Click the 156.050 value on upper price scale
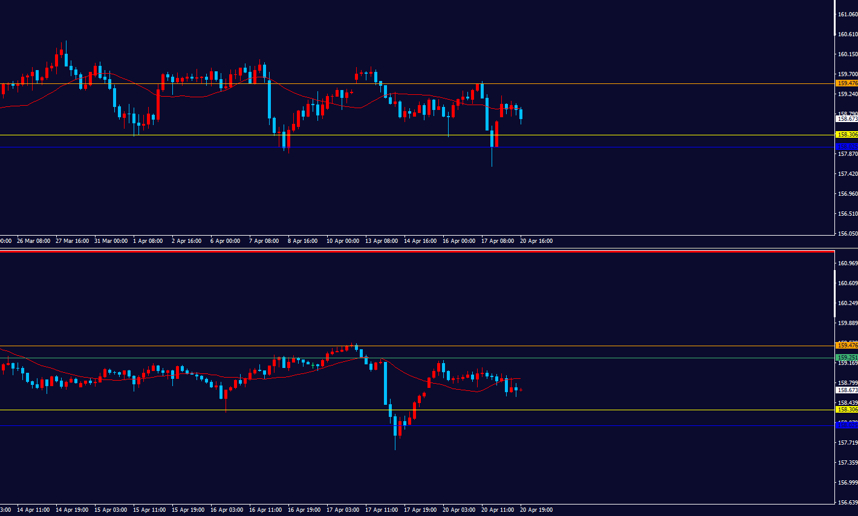This screenshot has width=858, height=516. tap(847, 234)
